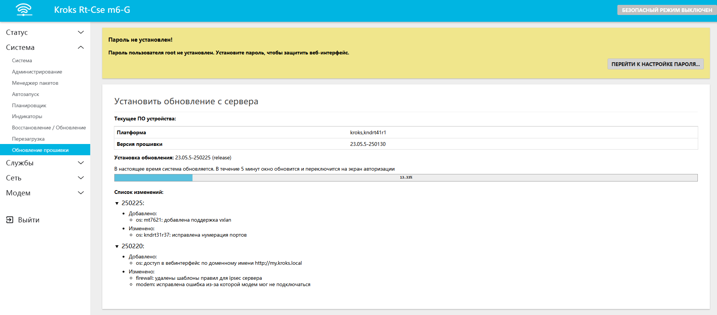717x315 pixels.
Task: Click the Kroks Rt-Cse m6-G title
Action: 92,10
